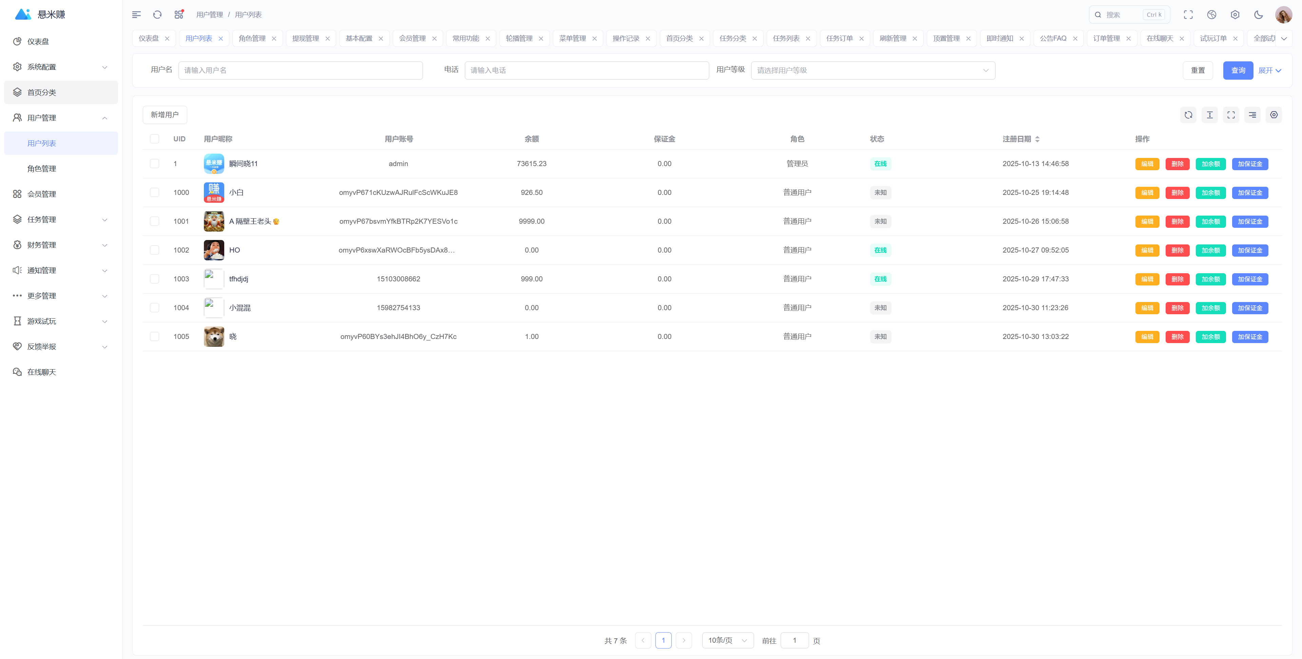Click the 新增用户 button
The width and height of the screenshot is (1302, 659).
[x=165, y=115]
